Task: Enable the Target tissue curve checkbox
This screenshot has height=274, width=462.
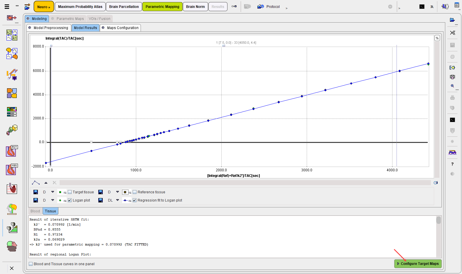Action: [70, 192]
